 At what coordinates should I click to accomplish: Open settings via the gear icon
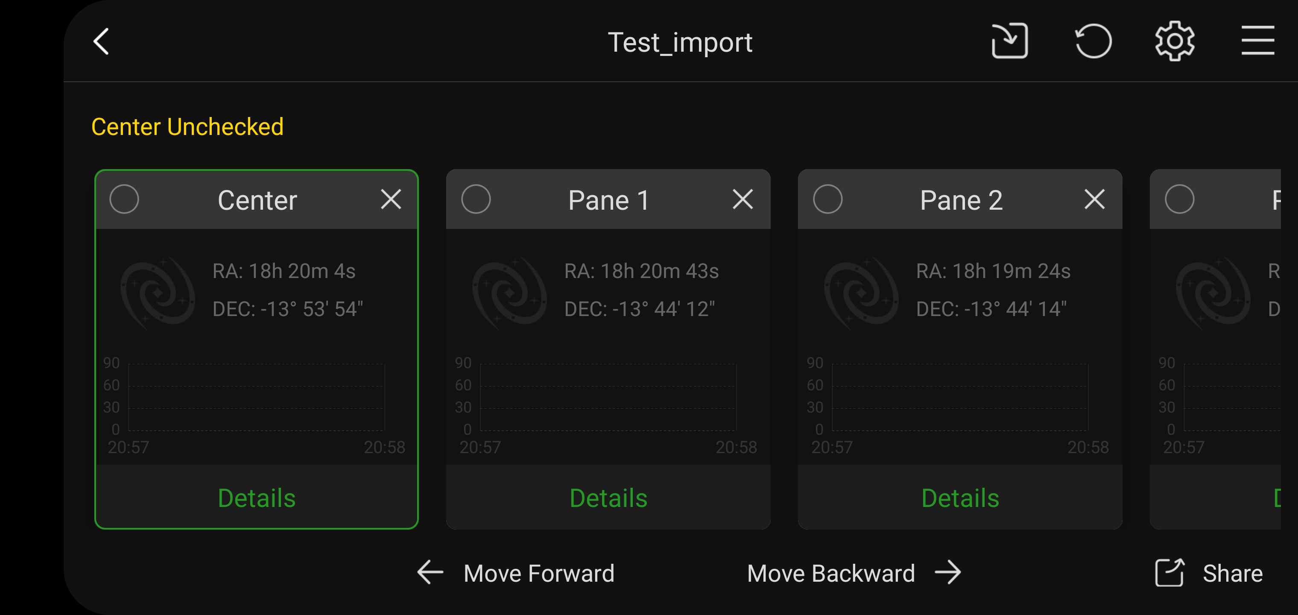(1175, 41)
